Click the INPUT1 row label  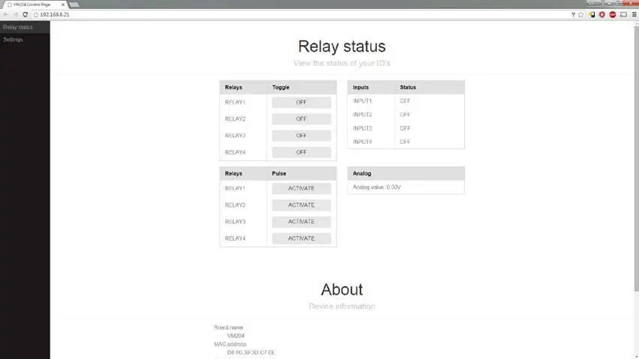(x=362, y=101)
